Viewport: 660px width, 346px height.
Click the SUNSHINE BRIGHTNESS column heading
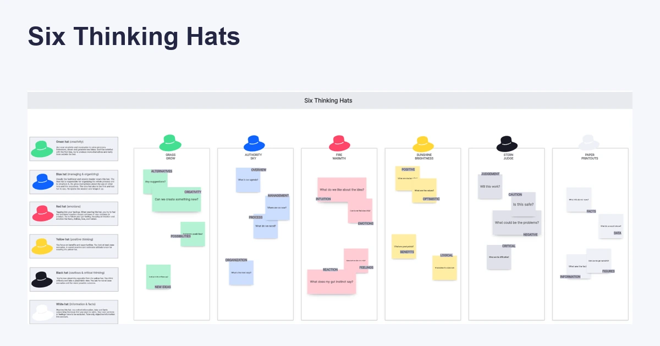click(x=423, y=157)
